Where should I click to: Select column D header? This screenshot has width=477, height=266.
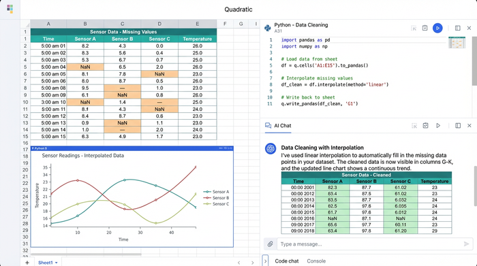(x=159, y=24)
